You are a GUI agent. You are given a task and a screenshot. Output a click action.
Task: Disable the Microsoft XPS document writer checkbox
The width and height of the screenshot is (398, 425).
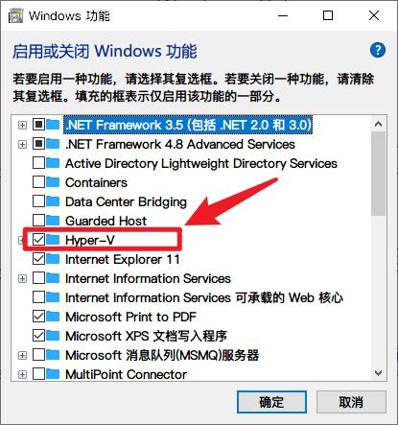(38, 336)
